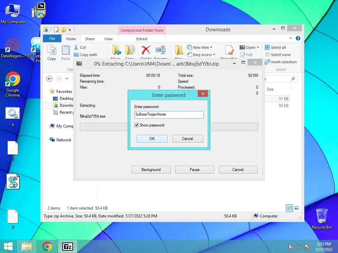Select Downloads in navigation pane
This screenshot has width=338, height=253.
(63, 105)
